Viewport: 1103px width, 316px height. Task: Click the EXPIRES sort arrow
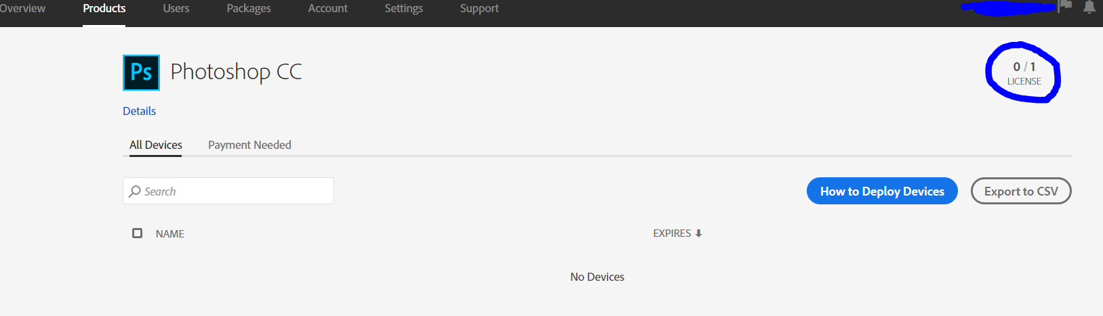click(698, 233)
